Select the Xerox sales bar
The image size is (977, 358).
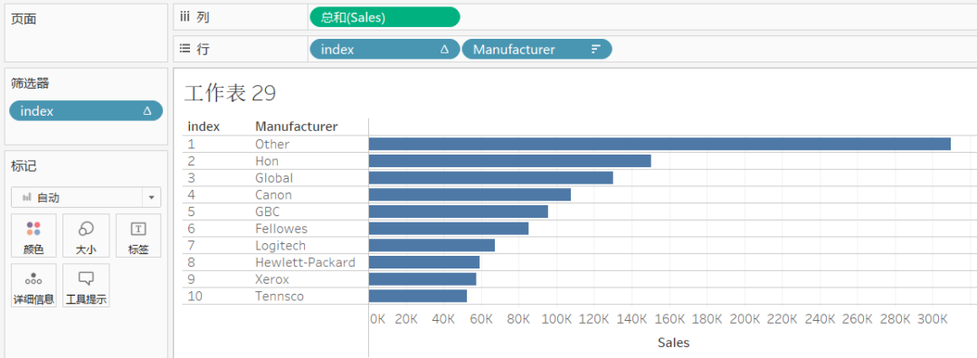click(422, 279)
